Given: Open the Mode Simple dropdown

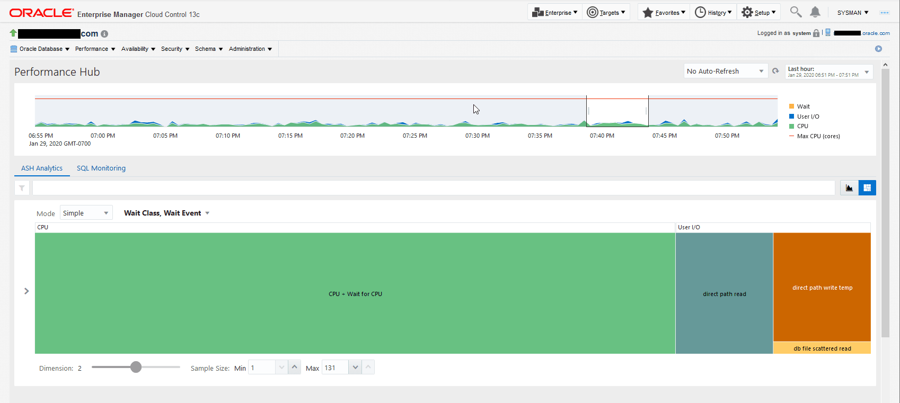Looking at the screenshot, I should point(86,213).
